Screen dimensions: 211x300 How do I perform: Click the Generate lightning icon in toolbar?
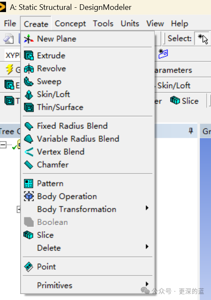[9, 69]
